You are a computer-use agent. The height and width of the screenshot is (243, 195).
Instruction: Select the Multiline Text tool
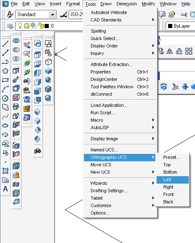tap(5, 189)
